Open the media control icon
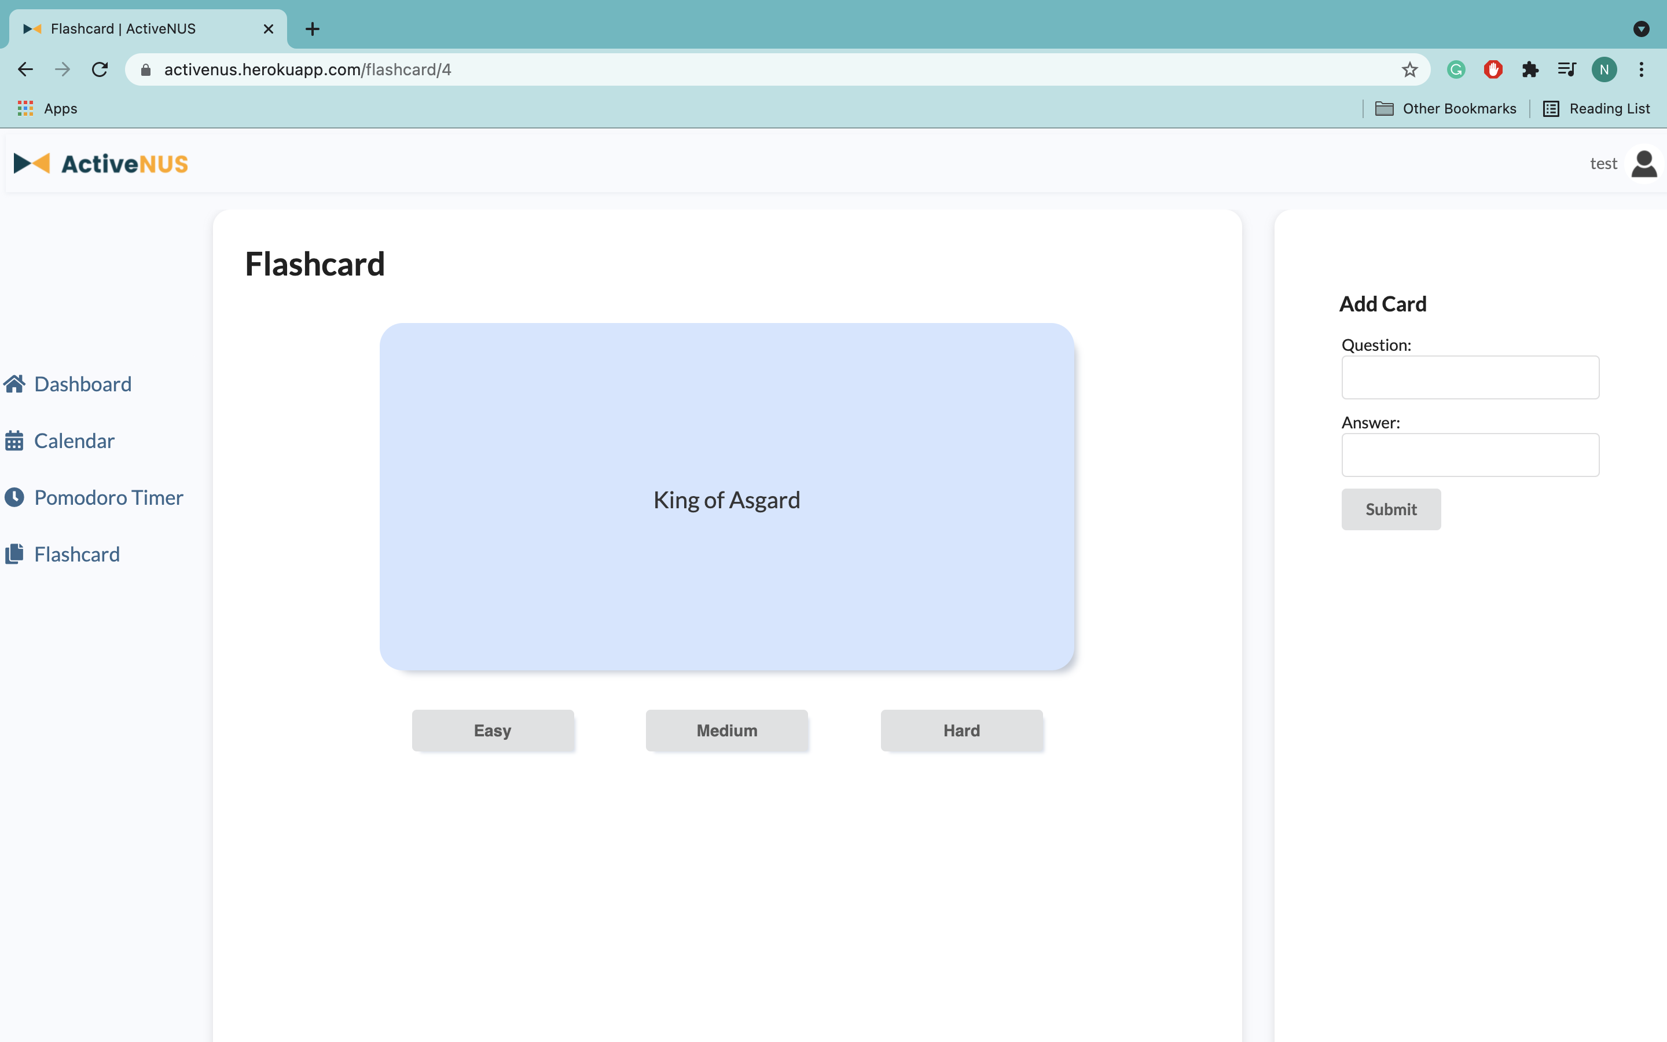This screenshot has height=1042, width=1667. [1566, 69]
